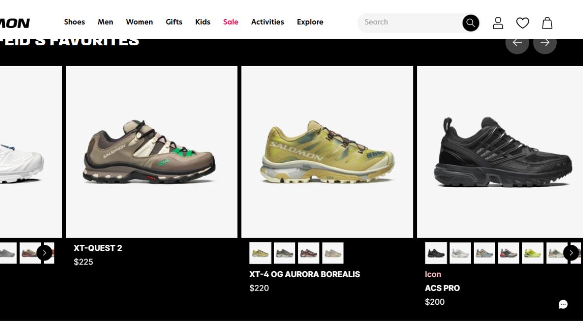Open the XT-QUEST 2 product link
The width and height of the screenshot is (583, 328).
[x=98, y=248]
